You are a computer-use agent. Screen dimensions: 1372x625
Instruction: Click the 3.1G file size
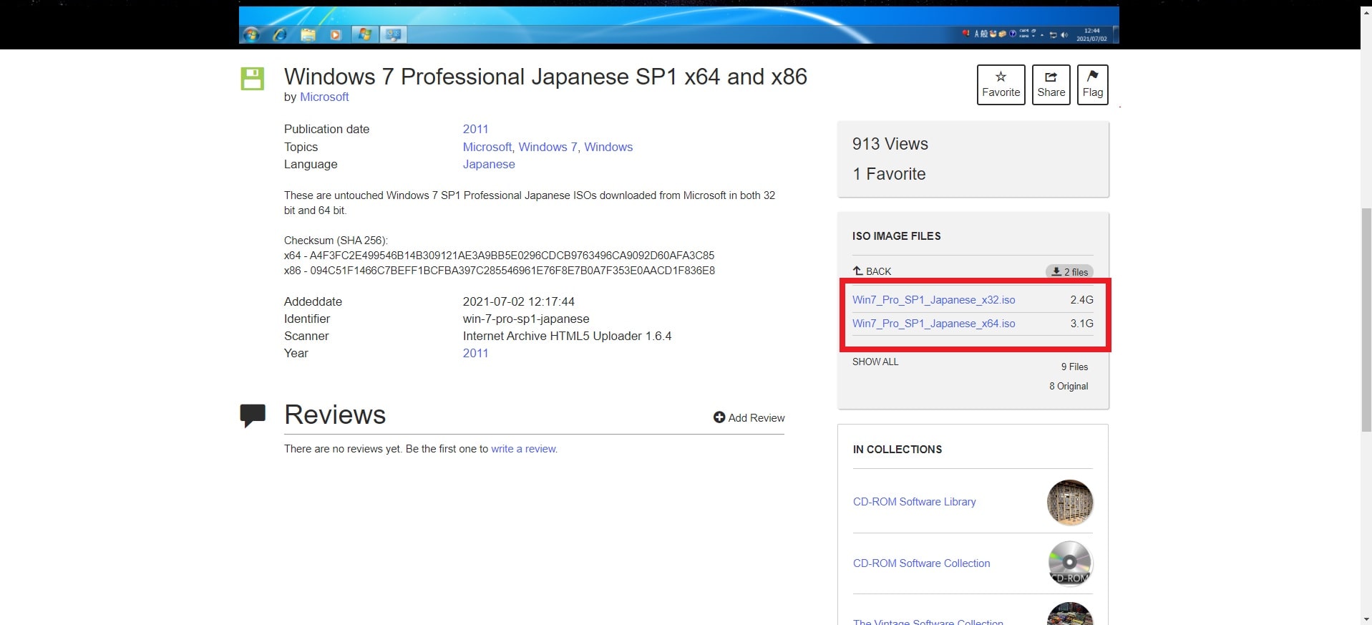point(1081,324)
